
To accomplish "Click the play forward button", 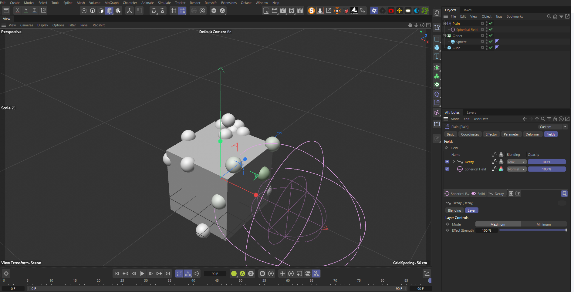I will (142, 274).
